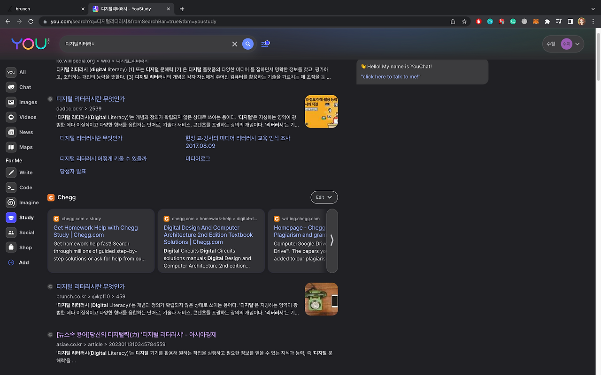The height and width of the screenshot is (375, 601).
Task: Open the MetaMask fox extension
Action: (536, 22)
